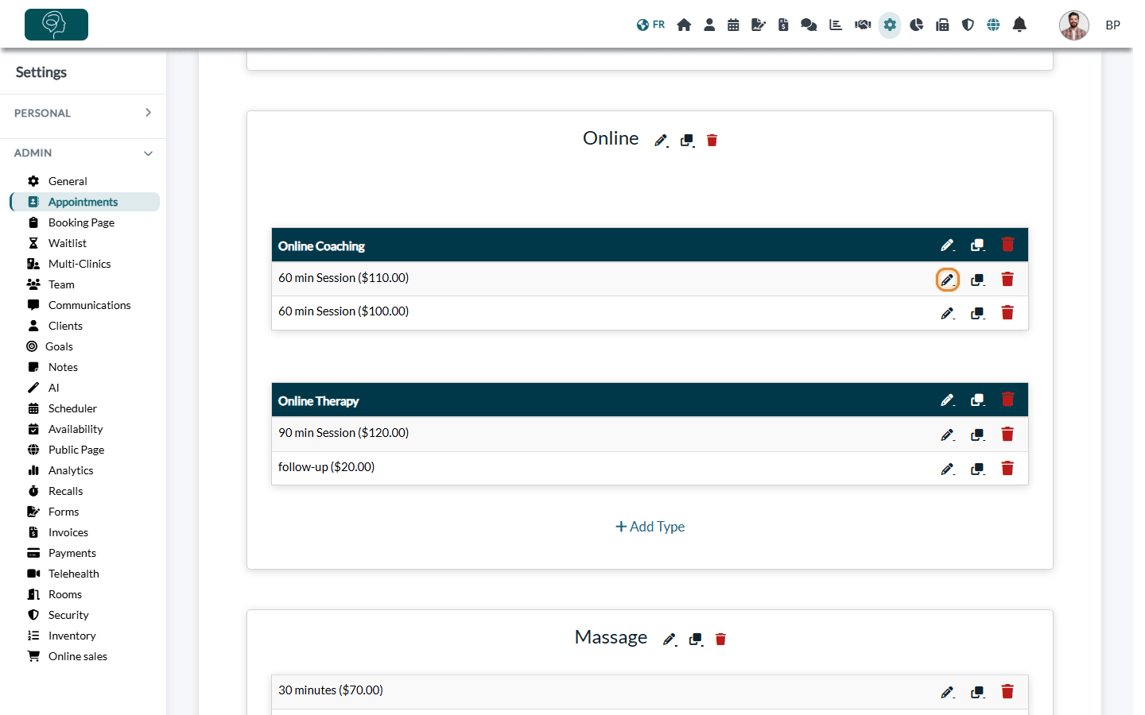Screen dimensions: 1145x715
Task: Open Online sales settings
Action: click(78, 656)
